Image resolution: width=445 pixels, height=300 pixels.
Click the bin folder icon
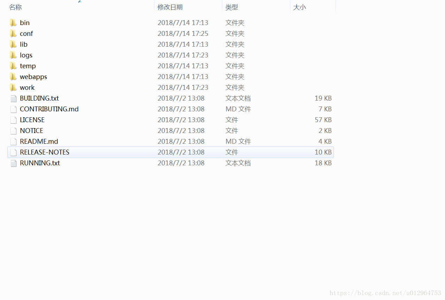tap(13, 23)
